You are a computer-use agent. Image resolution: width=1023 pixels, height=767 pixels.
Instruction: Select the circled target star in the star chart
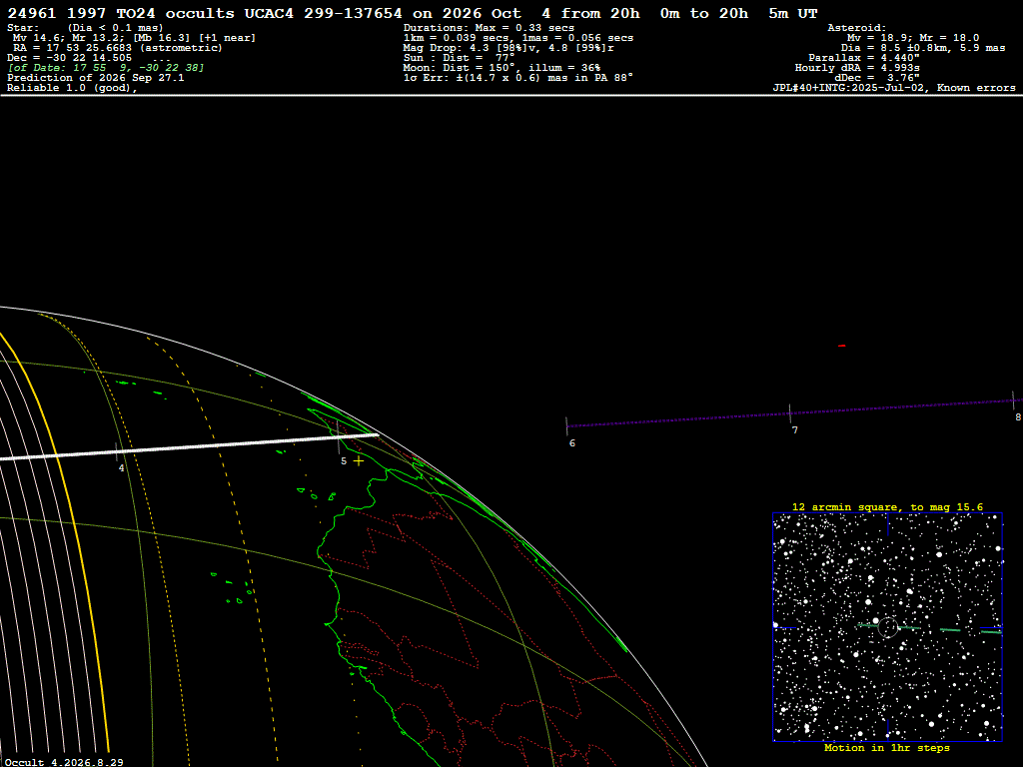pos(887,627)
